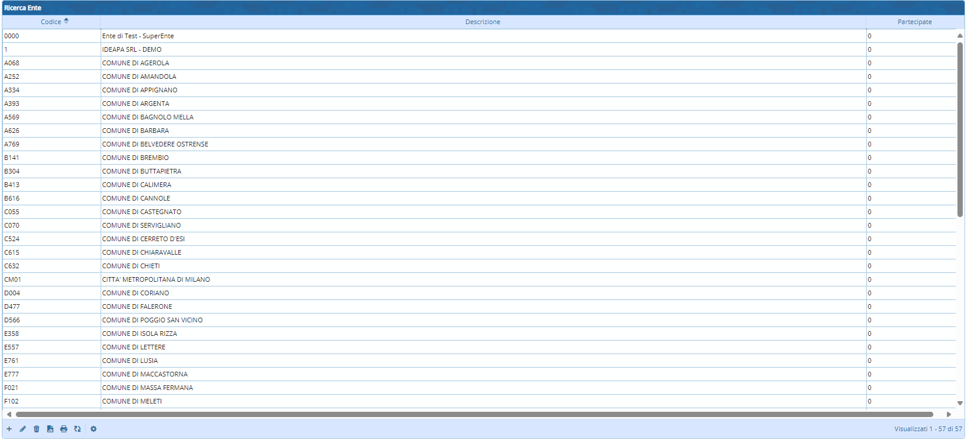This screenshot has height=440, width=971.
Task: Open grid settings gear icon
Action: [x=94, y=429]
